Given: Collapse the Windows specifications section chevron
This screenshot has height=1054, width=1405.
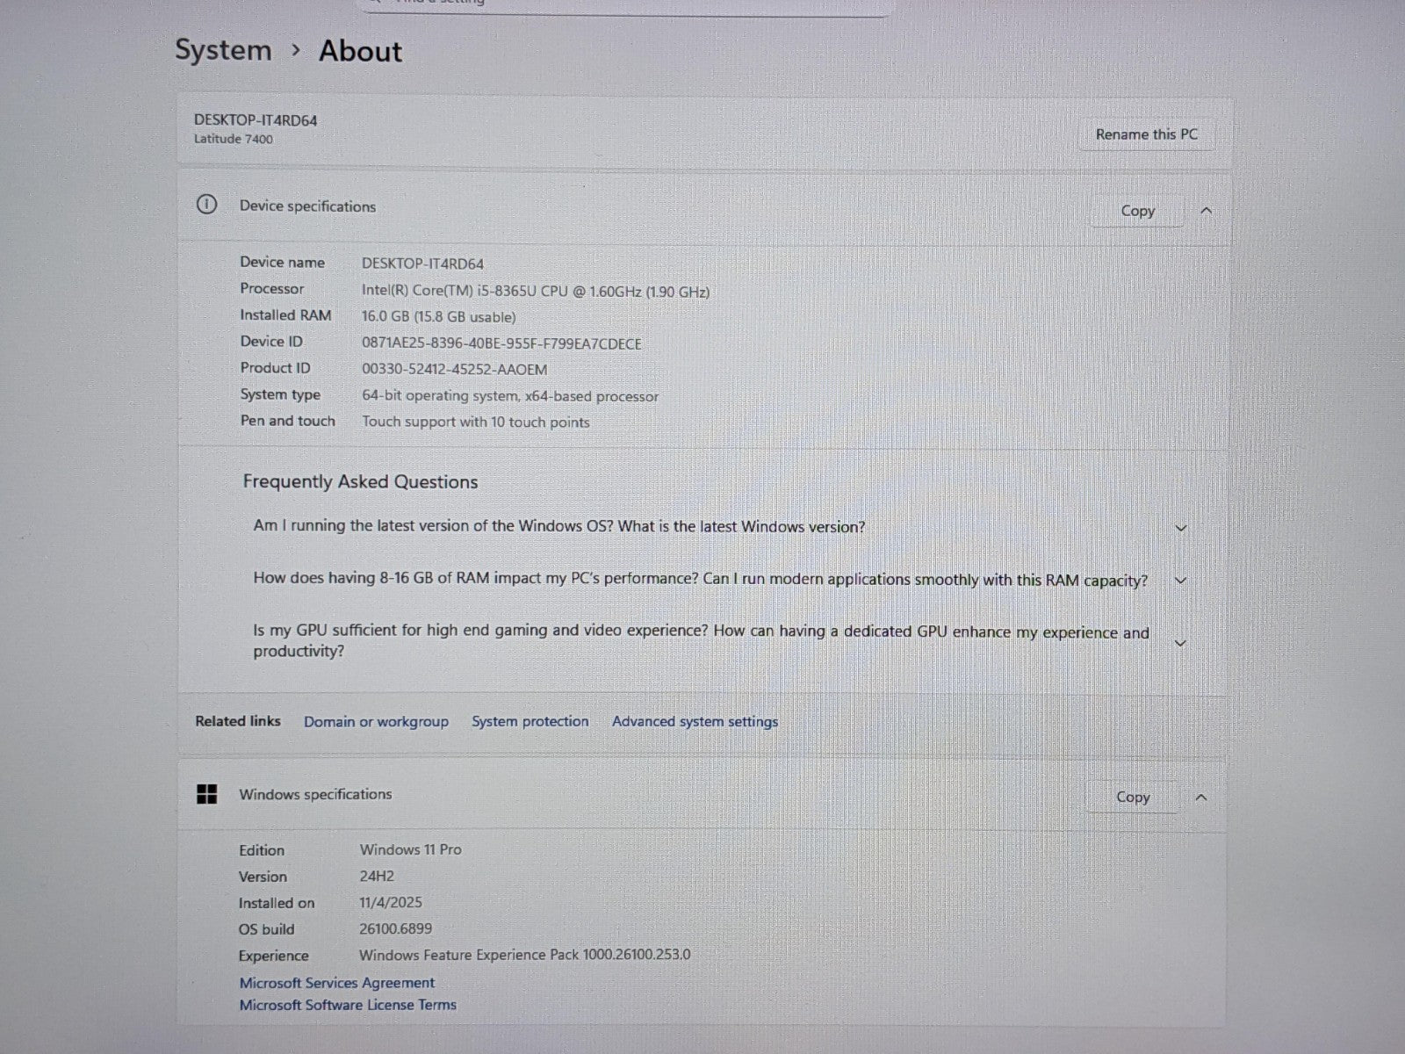Looking at the screenshot, I should tap(1201, 798).
